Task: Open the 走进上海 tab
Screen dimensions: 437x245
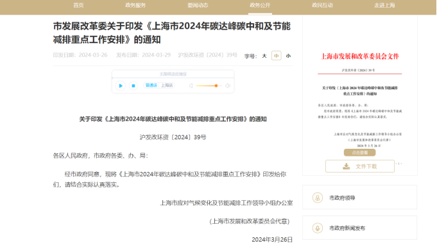Action: pos(384,5)
